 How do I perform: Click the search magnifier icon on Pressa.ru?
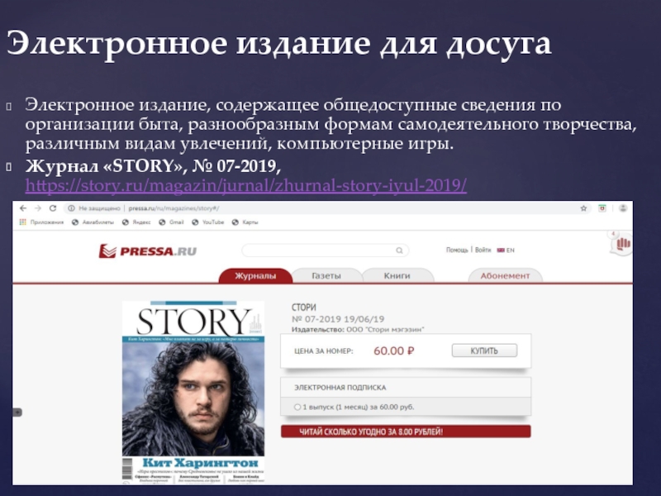[x=399, y=250]
